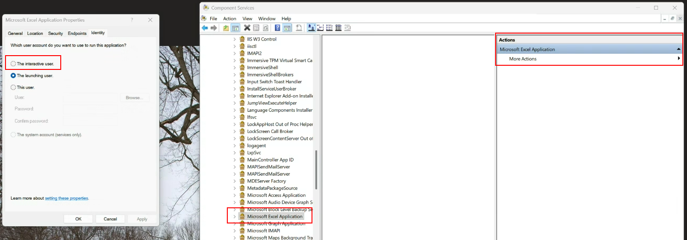Click the package icon beside Microsoft IMAPI
The height and width of the screenshot is (240, 687).
[x=242, y=231]
